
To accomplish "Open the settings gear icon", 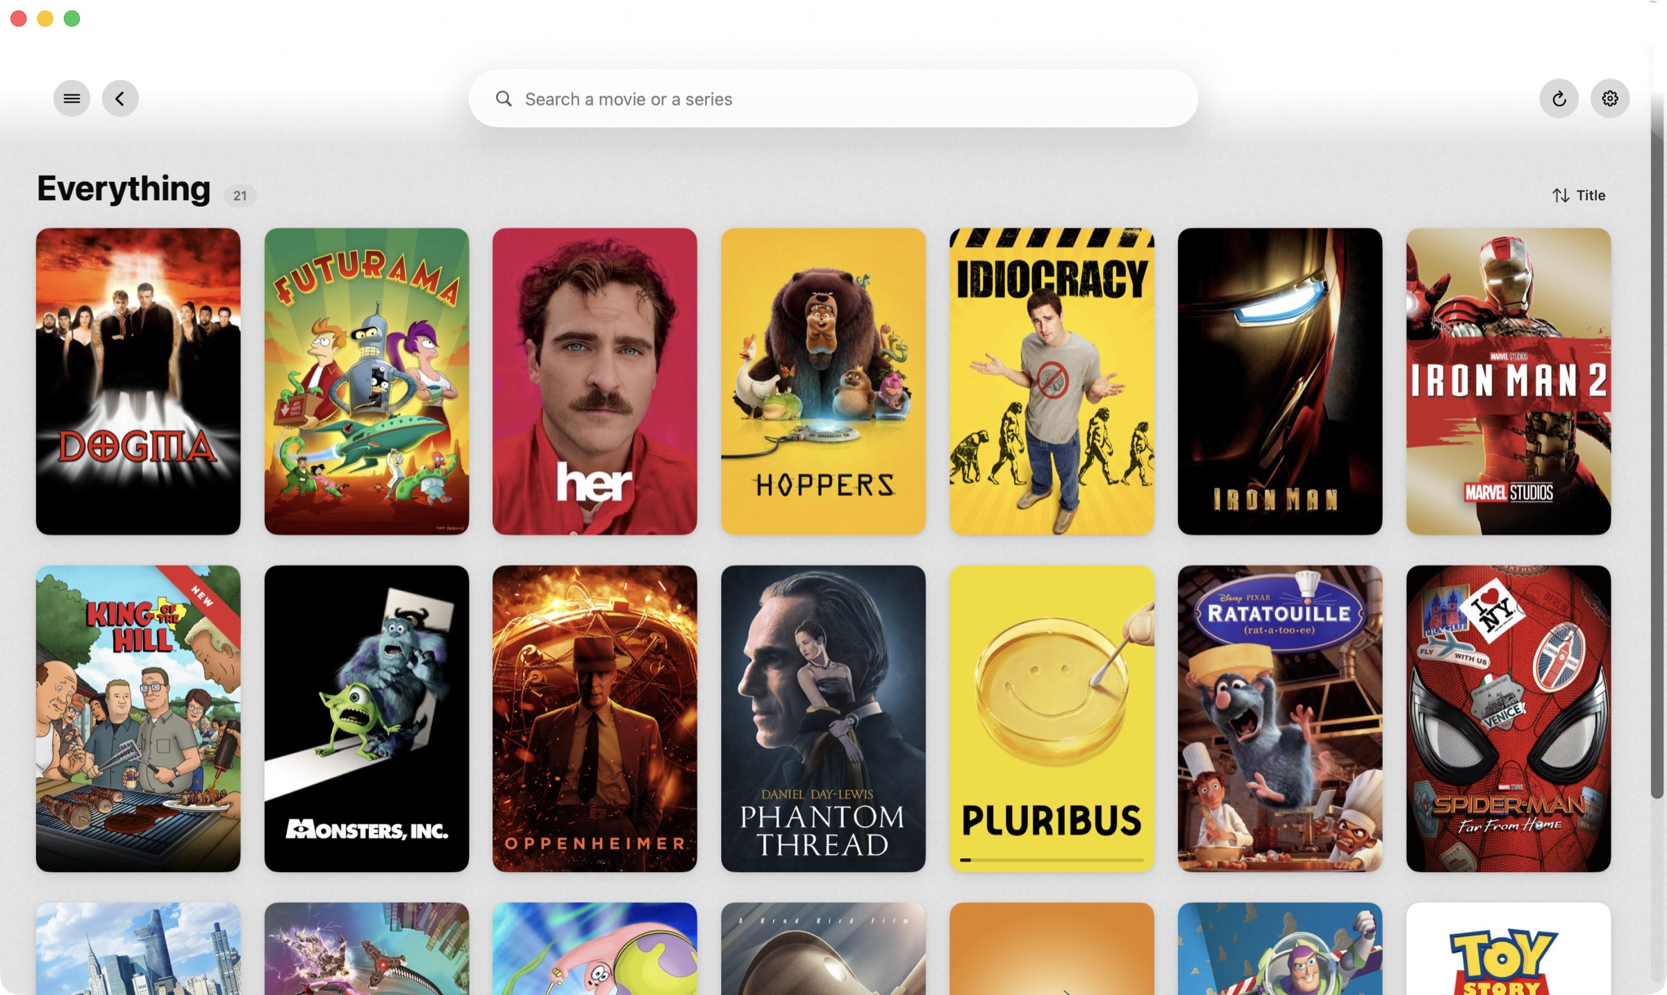I will [x=1610, y=99].
